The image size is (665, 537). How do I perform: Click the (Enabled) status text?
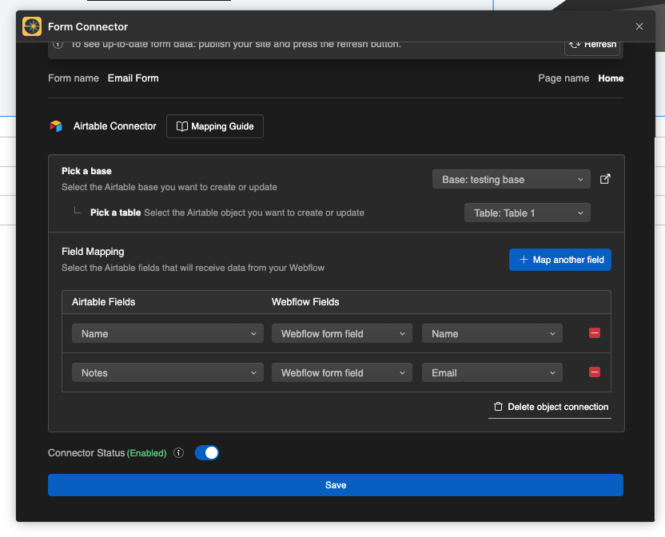click(147, 453)
